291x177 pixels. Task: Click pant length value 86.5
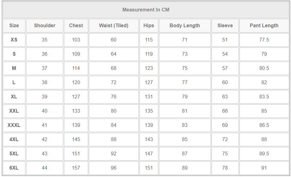coord(264,125)
